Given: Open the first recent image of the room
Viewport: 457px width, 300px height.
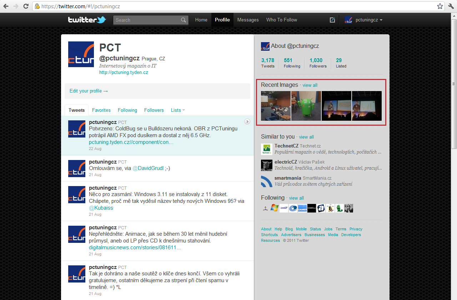Looking at the screenshot, I should (276, 106).
